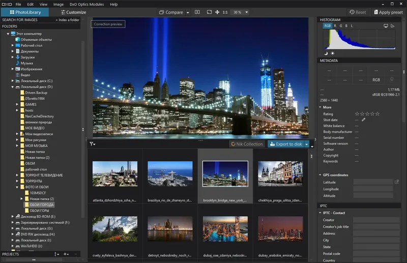This screenshot has width=407, height=263.
Task: Switch to the Customize tab
Action: click(73, 12)
